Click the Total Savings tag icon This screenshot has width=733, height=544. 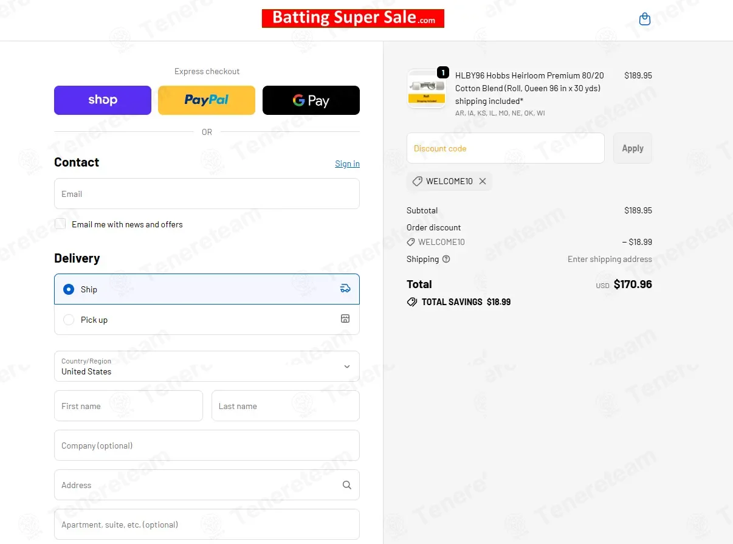pyautogui.click(x=412, y=302)
